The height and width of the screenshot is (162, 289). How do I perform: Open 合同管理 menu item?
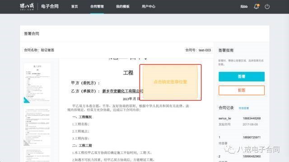(97, 7)
